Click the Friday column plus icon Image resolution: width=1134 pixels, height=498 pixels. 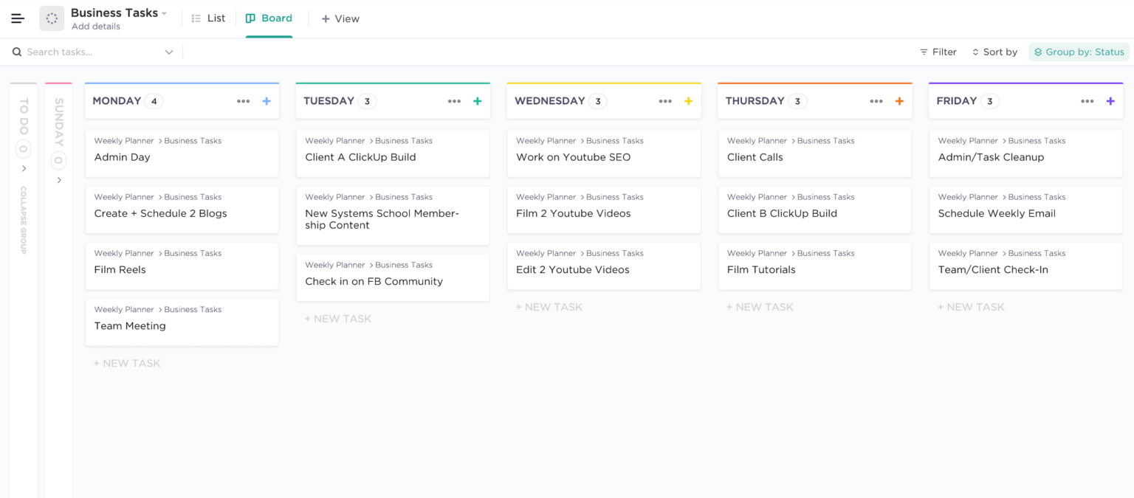click(1110, 101)
